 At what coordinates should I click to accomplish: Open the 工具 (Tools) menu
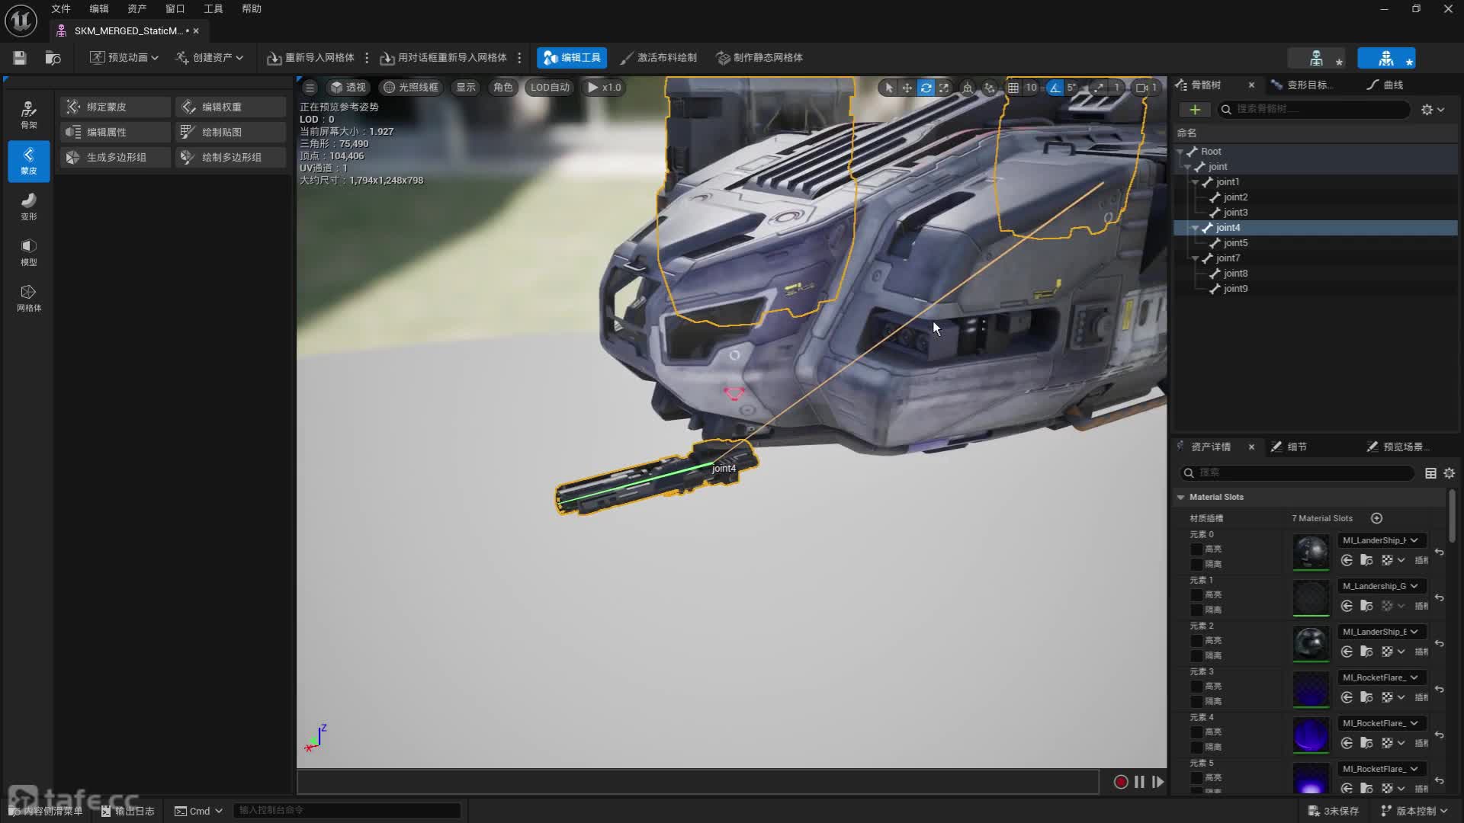(x=213, y=8)
